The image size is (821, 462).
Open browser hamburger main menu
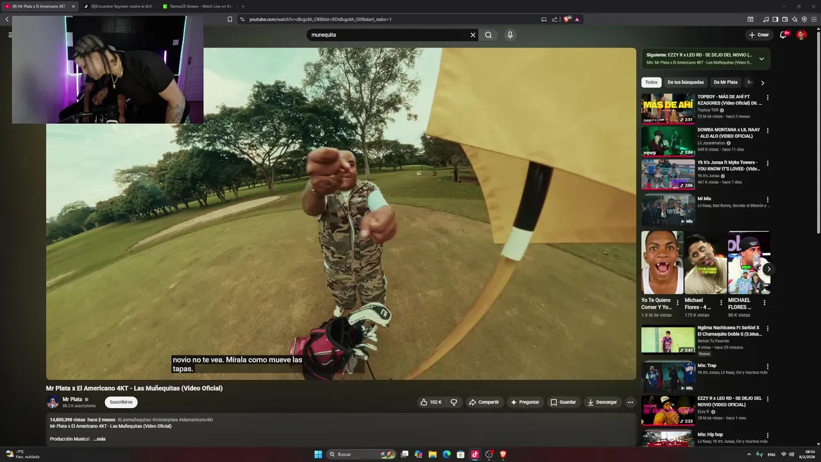click(x=814, y=19)
